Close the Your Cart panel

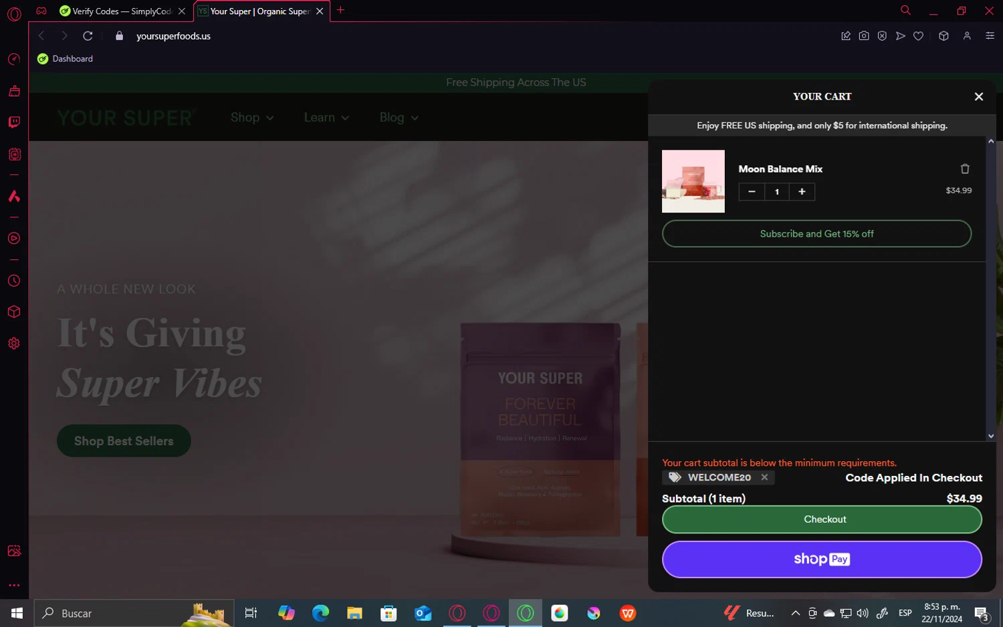979,97
